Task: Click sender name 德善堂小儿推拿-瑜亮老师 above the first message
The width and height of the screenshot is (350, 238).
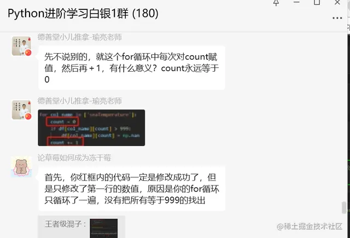Action: pyautogui.click(x=79, y=37)
